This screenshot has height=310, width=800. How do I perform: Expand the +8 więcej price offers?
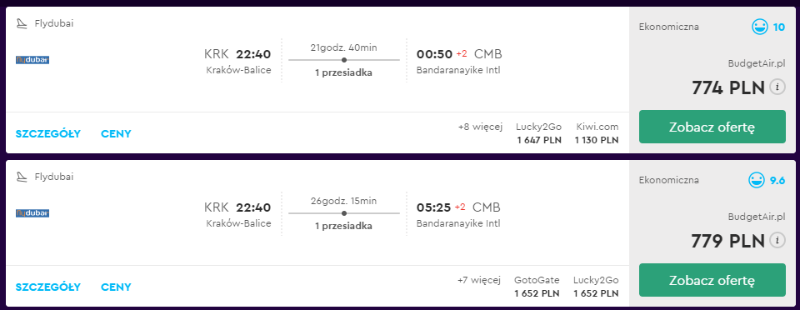pyautogui.click(x=480, y=127)
